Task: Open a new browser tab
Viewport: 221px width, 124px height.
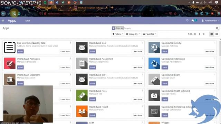Action: (112, 8)
